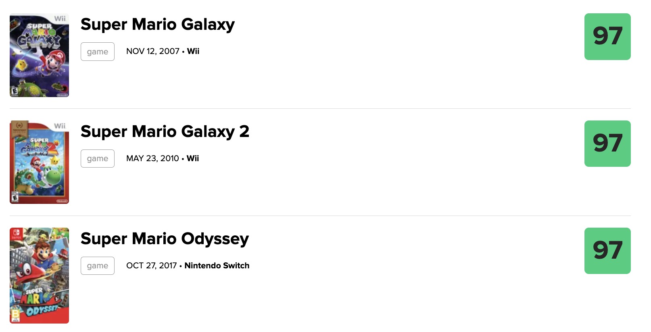Click the Wii platform label beside Nov 12, 2007
Viewport: 651px width, 332px height.
point(193,51)
